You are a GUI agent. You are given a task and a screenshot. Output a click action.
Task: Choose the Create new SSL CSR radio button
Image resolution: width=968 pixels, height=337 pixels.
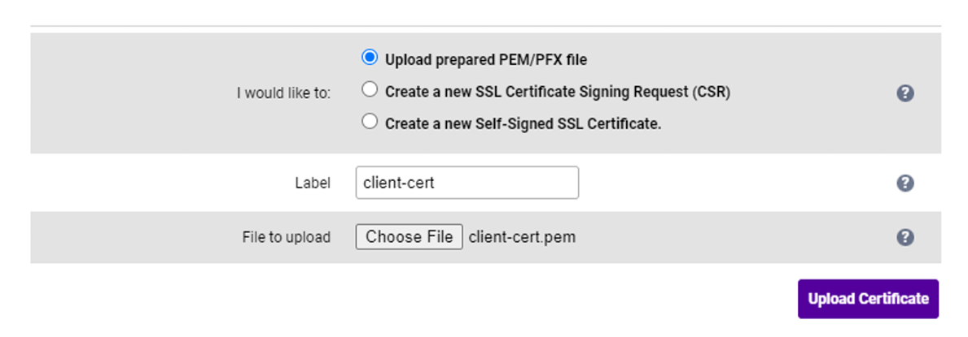pyautogui.click(x=370, y=90)
